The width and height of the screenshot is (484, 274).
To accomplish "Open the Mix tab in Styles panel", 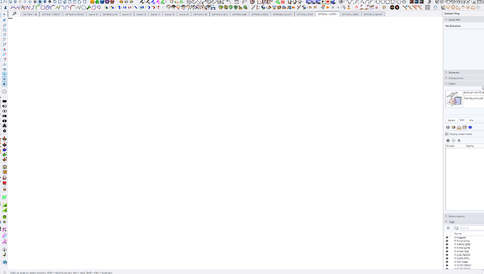I will tap(471, 121).
